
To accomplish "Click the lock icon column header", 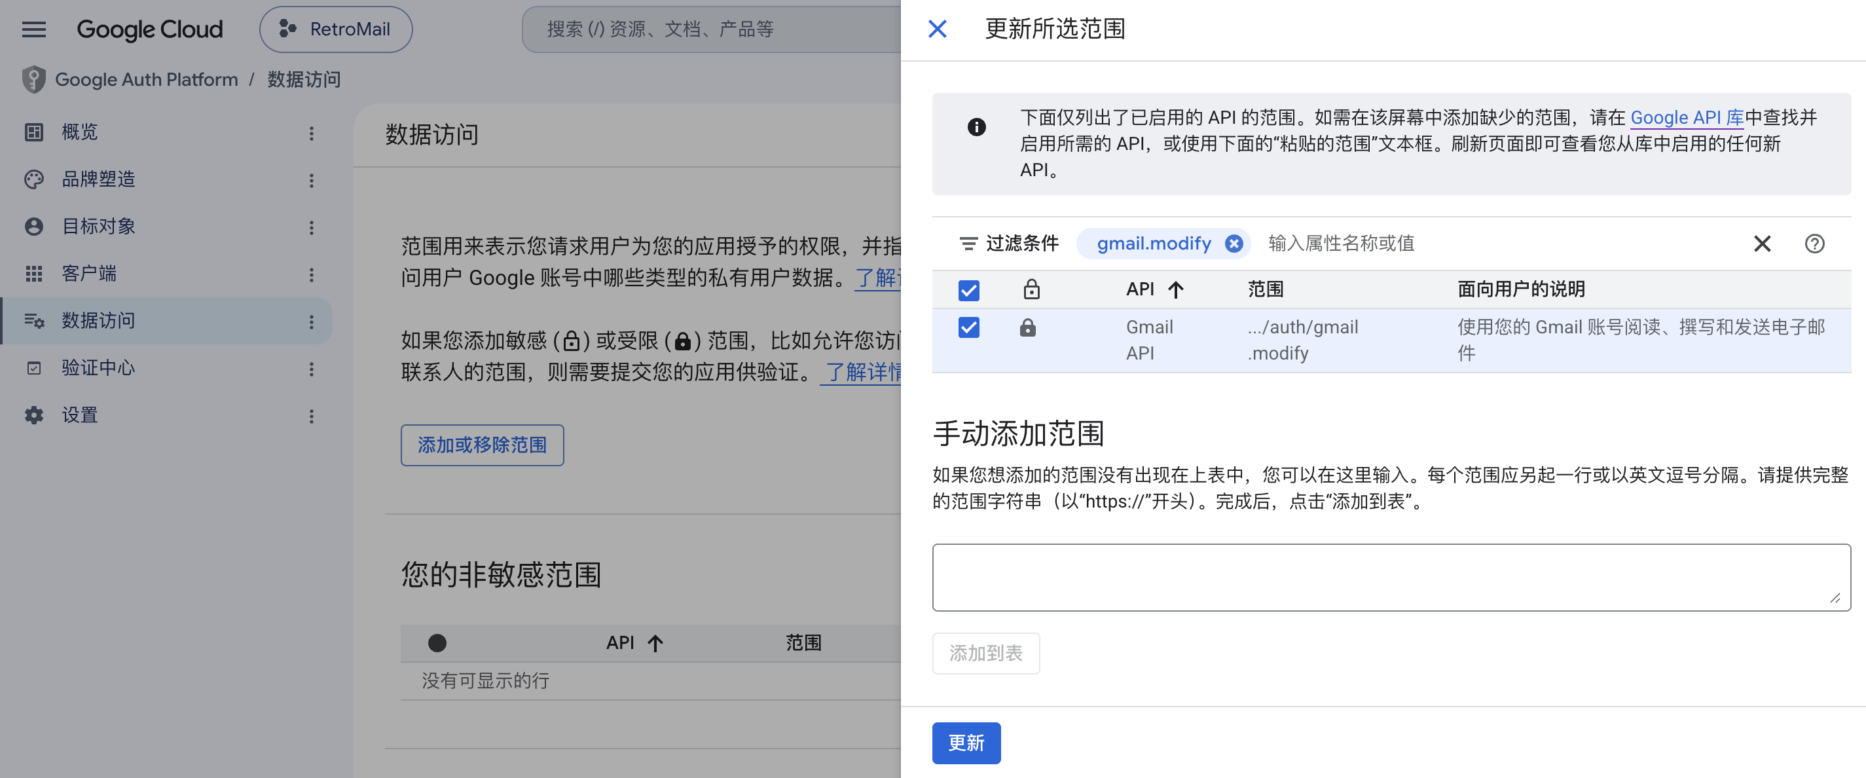I will coord(1031,289).
